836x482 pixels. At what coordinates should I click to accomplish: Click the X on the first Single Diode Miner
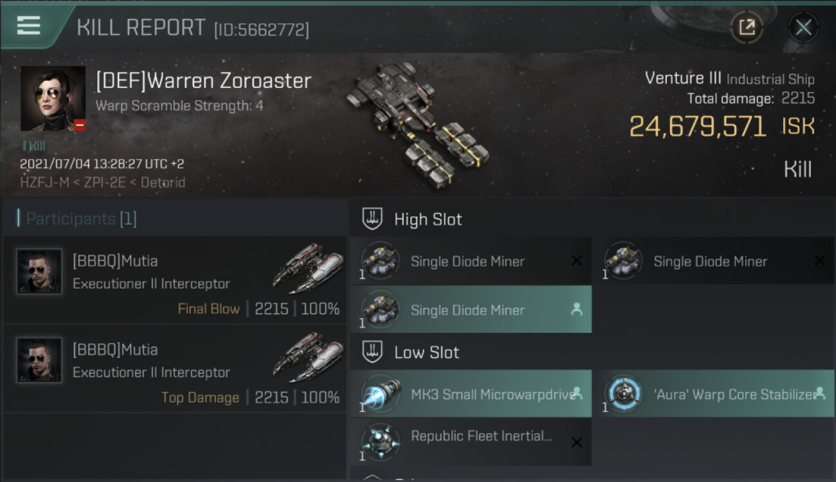click(576, 261)
